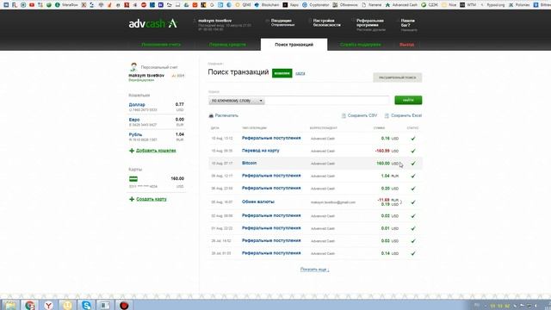Click the Показать еще link
This screenshot has height=310, width=551.
314,270
